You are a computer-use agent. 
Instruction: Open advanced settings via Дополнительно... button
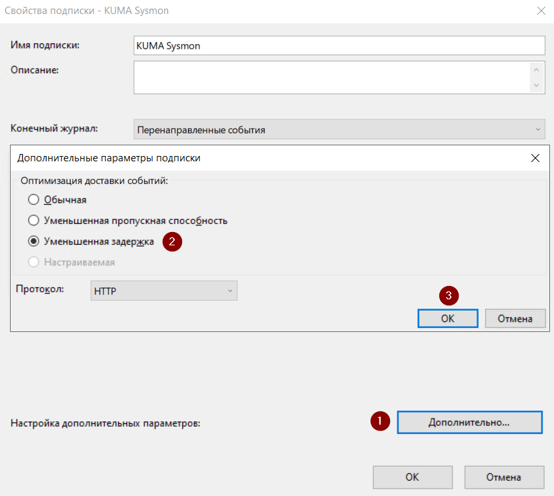(x=469, y=422)
